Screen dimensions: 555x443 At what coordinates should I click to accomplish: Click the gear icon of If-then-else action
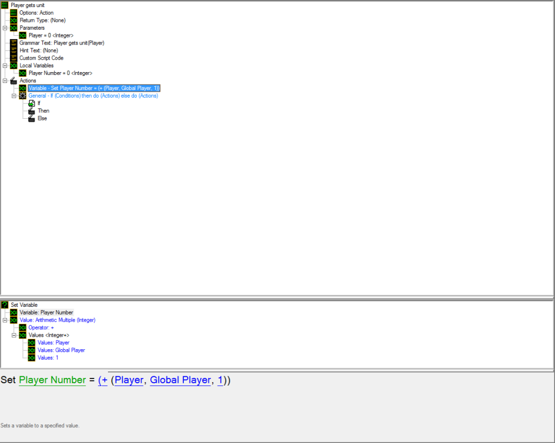23,96
